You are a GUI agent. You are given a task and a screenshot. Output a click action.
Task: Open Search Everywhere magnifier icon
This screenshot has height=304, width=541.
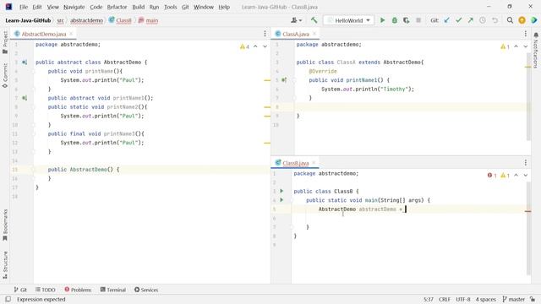tap(510, 20)
